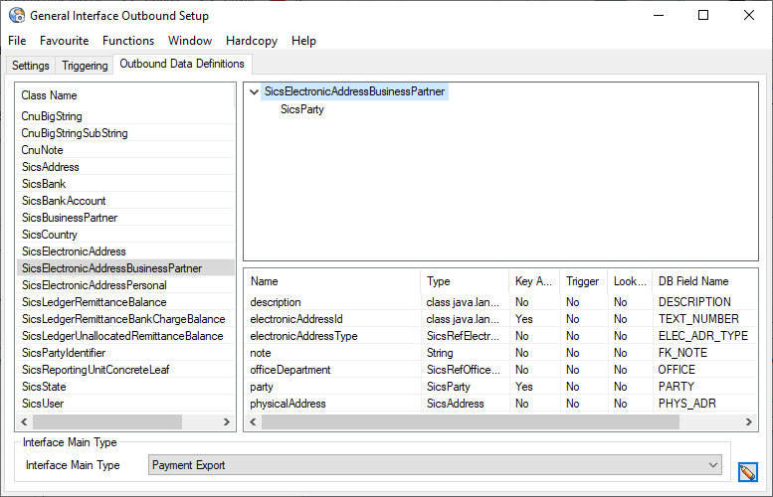Click the electronicAddressId row
This screenshot has width=773, height=497.
[x=296, y=319]
